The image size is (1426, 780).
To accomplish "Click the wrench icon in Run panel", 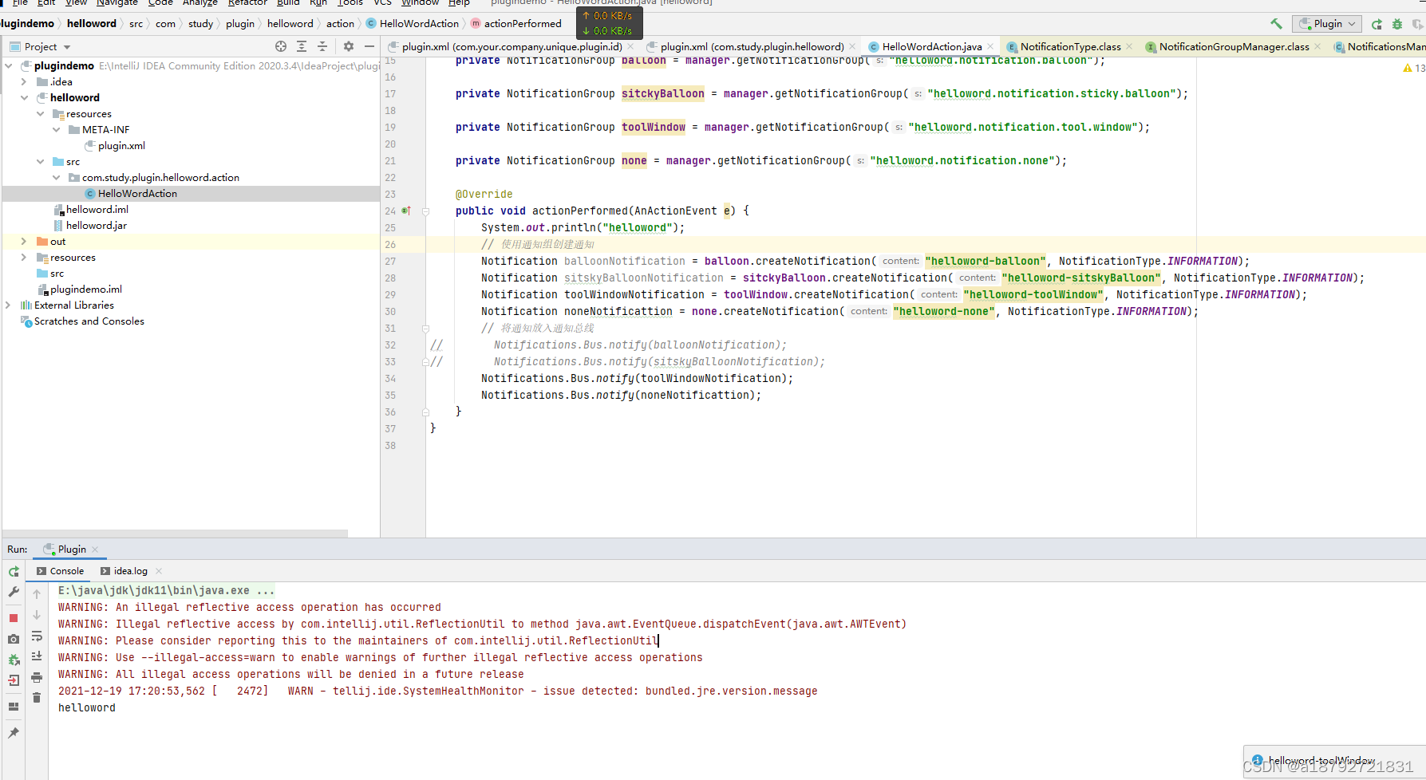I will click(x=14, y=592).
